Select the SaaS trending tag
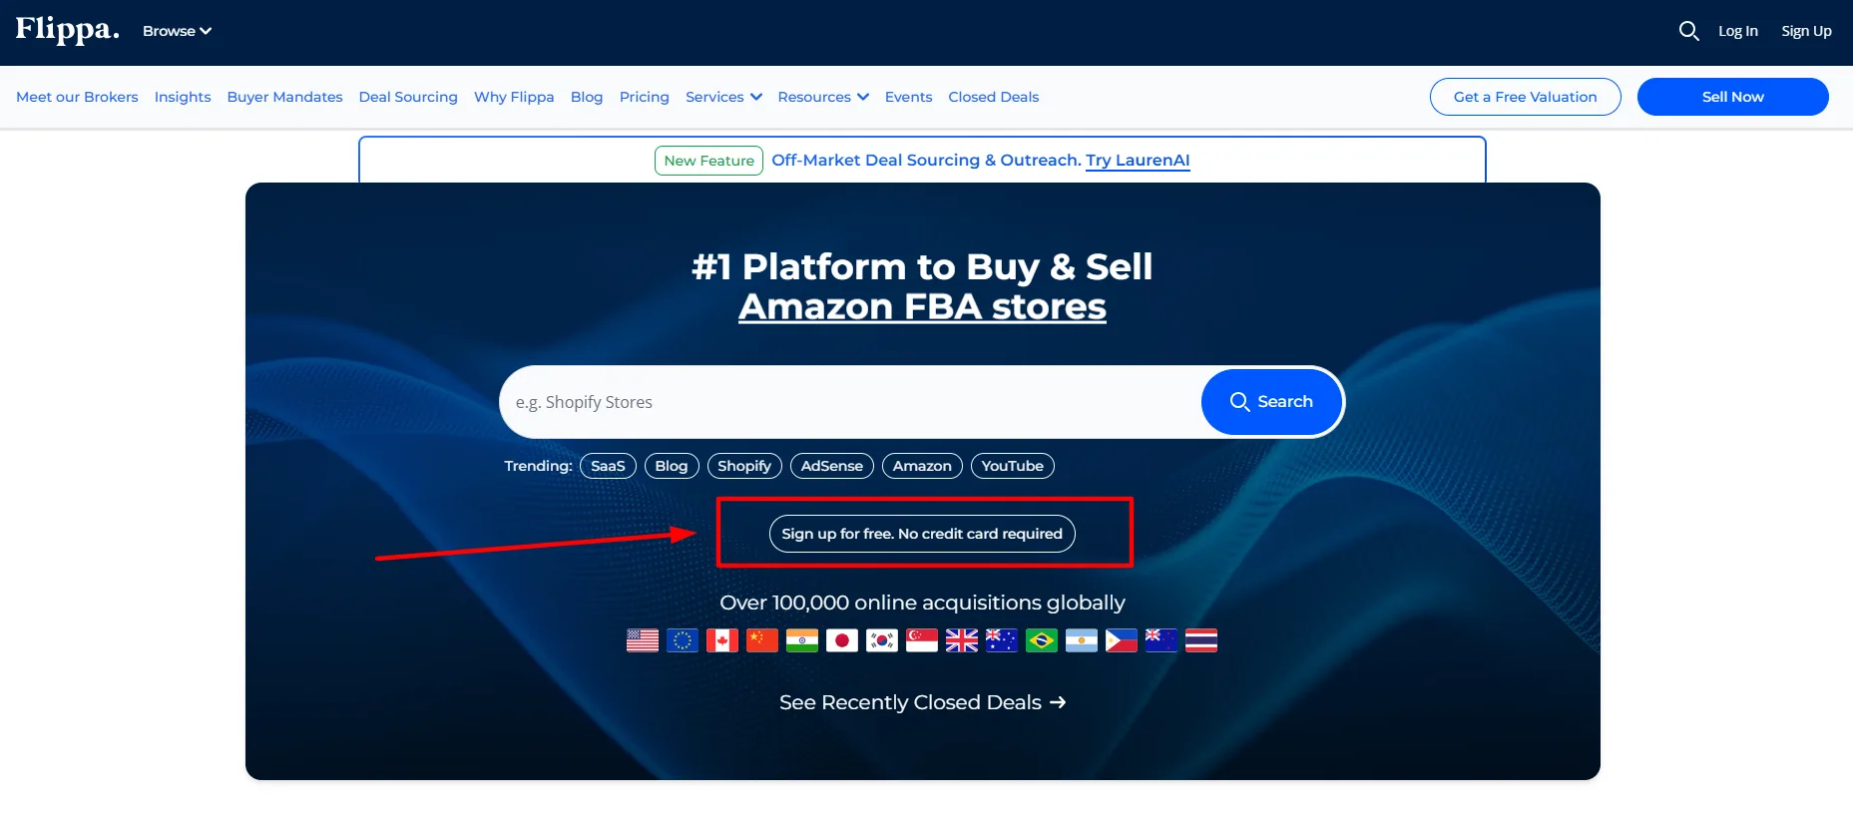 (x=608, y=466)
